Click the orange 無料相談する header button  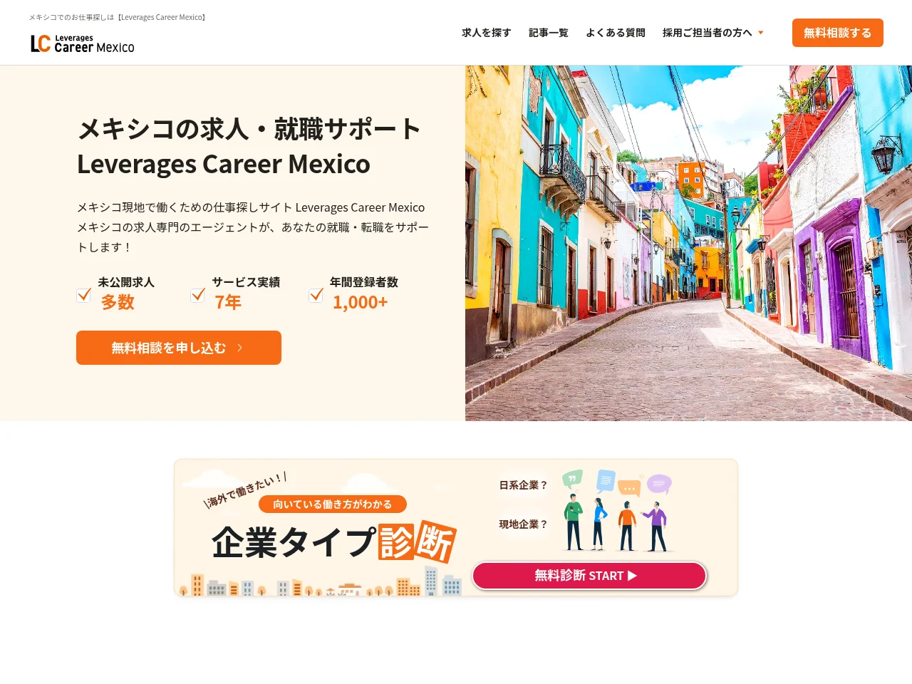(x=838, y=33)
